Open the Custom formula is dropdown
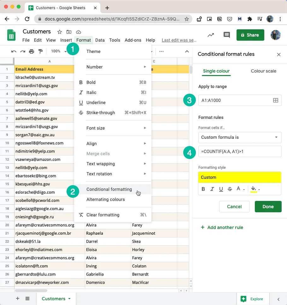 coord(239,138)
